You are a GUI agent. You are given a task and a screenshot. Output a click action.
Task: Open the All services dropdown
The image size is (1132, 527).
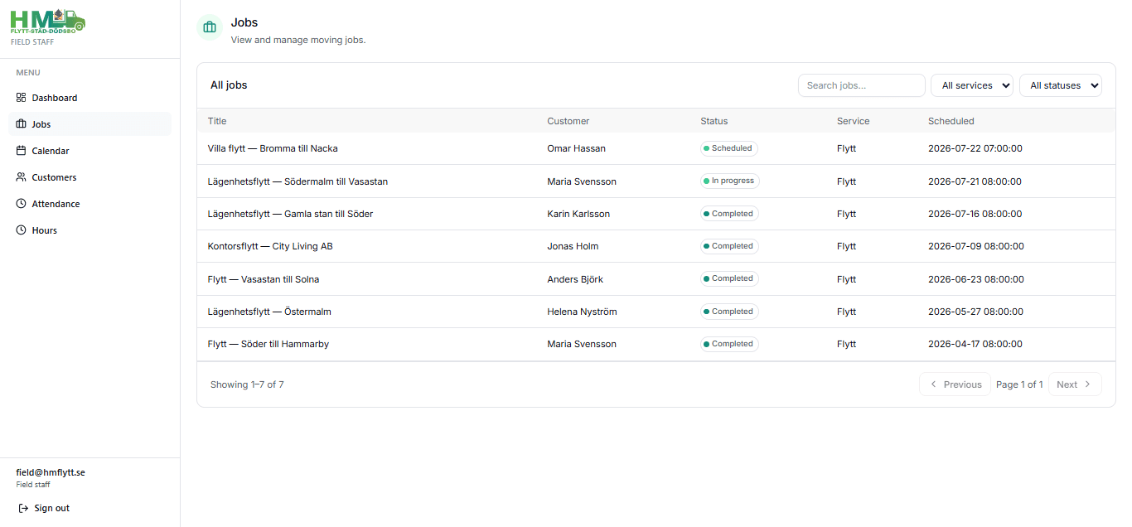tap(972, 85)
